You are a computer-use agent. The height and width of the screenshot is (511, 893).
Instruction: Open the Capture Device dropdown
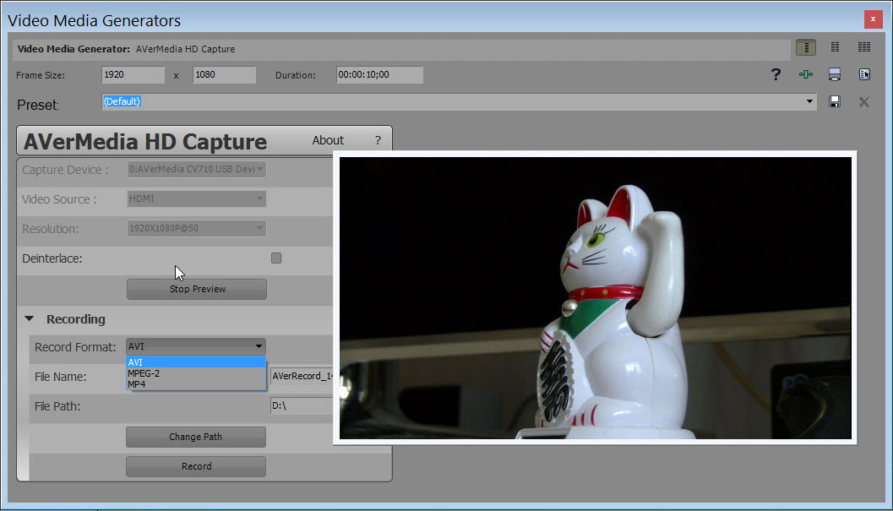tap(196, 169)
